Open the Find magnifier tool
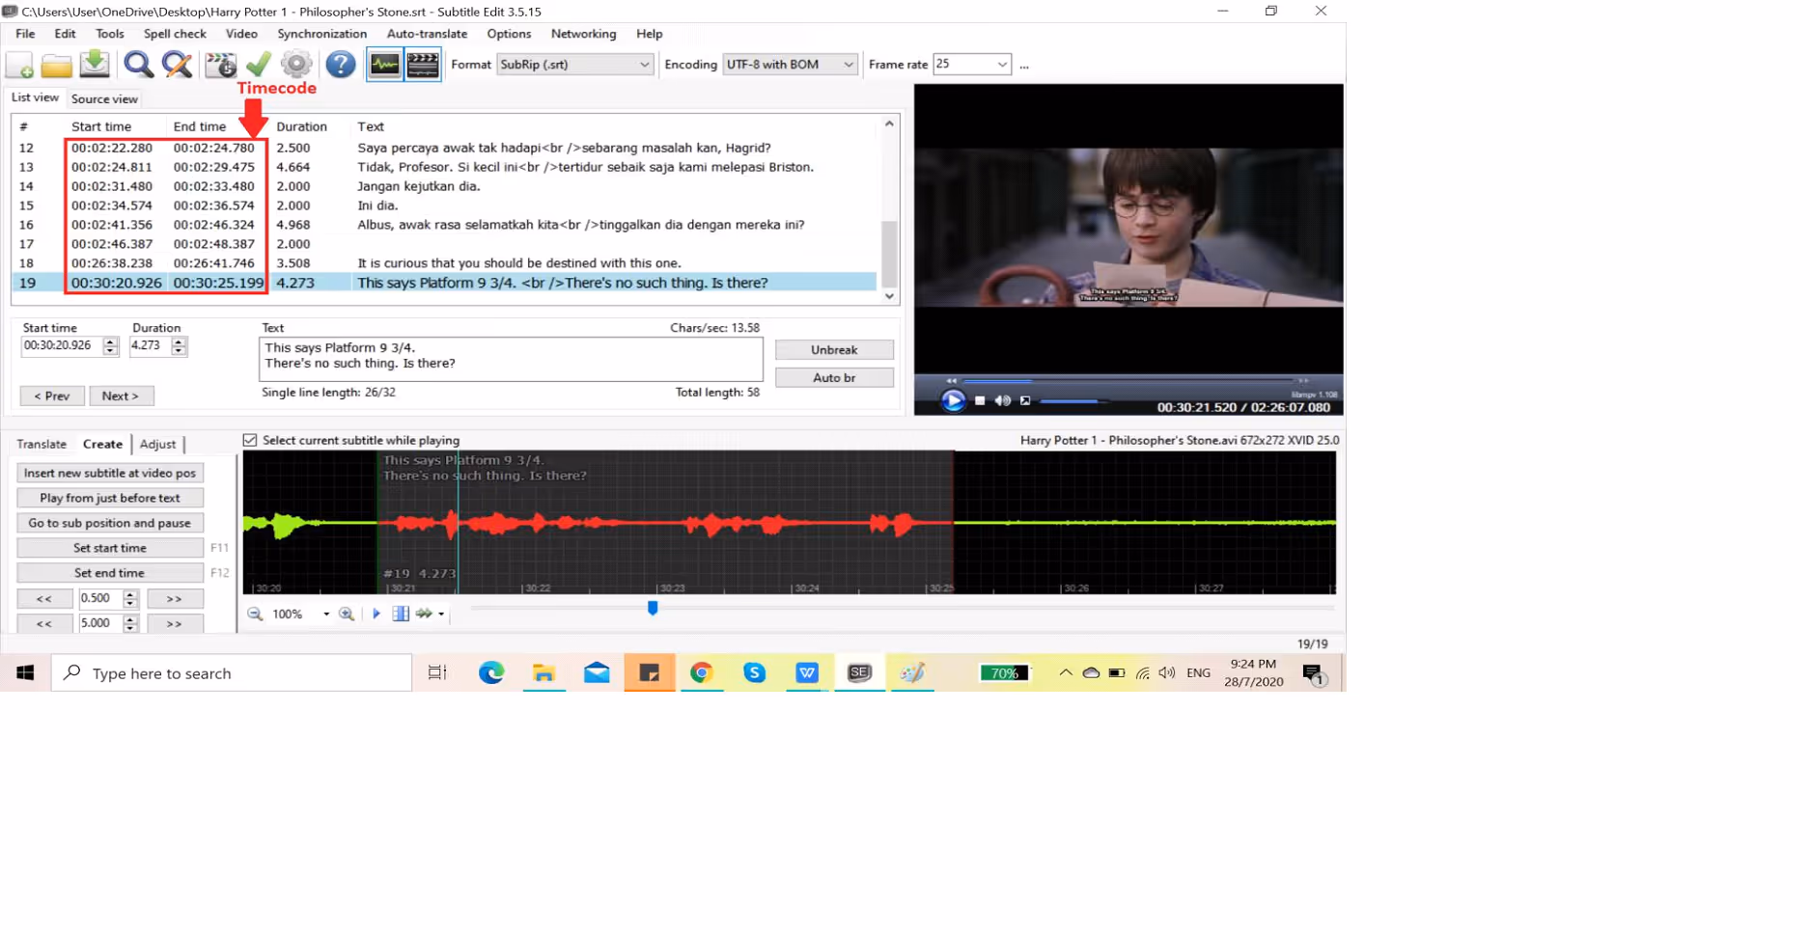Screen dimensions: 1810x930 138,65
